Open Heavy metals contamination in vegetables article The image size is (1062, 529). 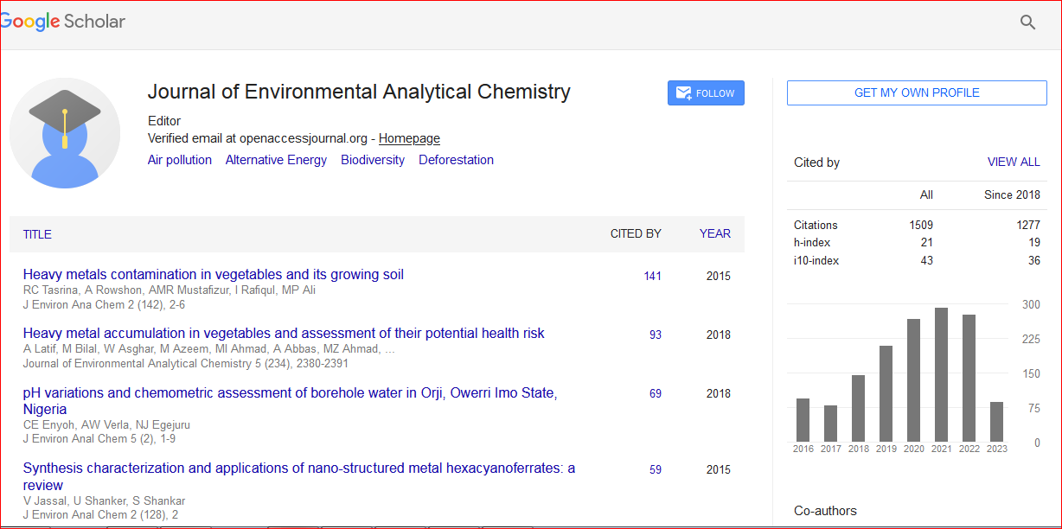point(213,275)
